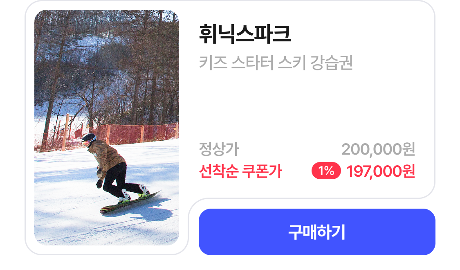This screenshot has width=460, height=270.
Task: Click the 키즈 스타터 스키 강습권 subtitle
Action: [x=276, y=63]
